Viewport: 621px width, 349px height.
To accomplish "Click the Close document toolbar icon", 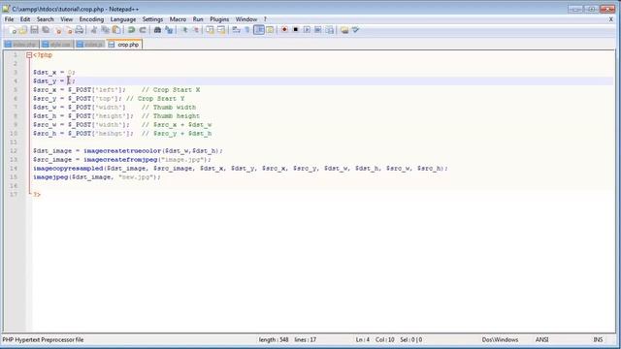I will click(58, 30).
